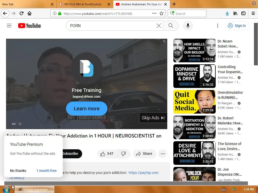The image size is (258, 193).
Task: Click the browser Search box
Action: click(x=187, y=13)
